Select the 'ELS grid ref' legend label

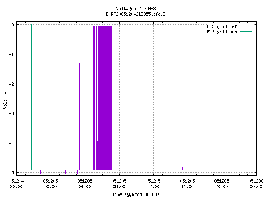pyautogui.click(x=222, y=26)
